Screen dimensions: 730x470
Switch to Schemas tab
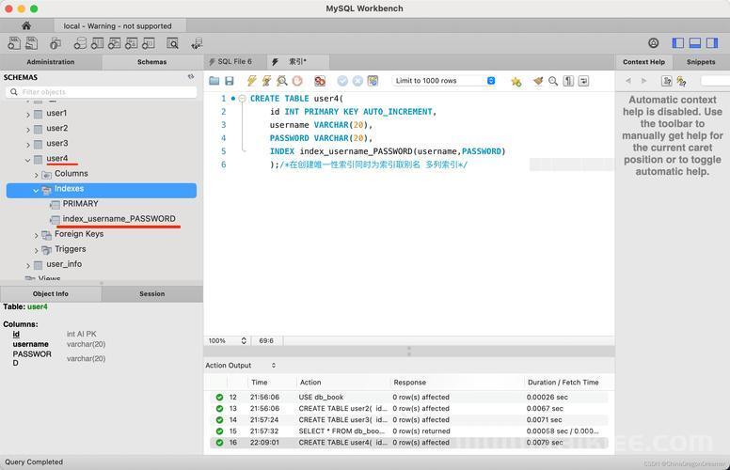coord(151,61)
